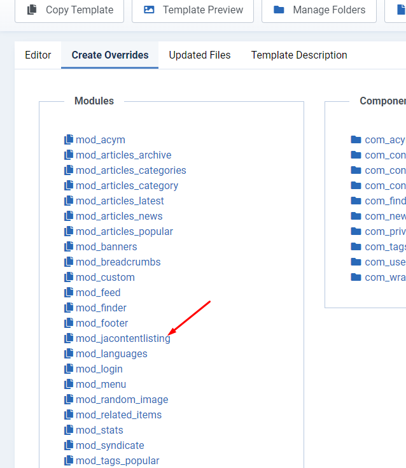Click the folder icon next to com_tags
Viewport: 406px width, 468px height.
(356, 246)
